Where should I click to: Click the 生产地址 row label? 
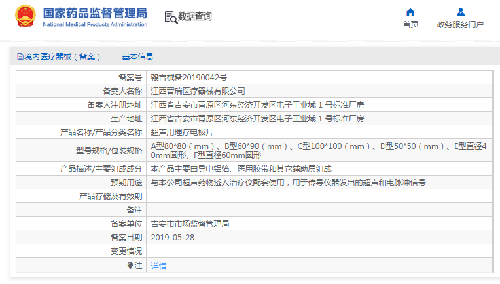click(126, 119)
